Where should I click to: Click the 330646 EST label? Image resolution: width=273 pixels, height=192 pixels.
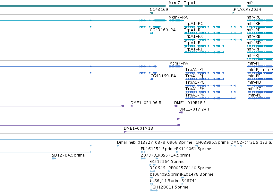click(158, 168)
